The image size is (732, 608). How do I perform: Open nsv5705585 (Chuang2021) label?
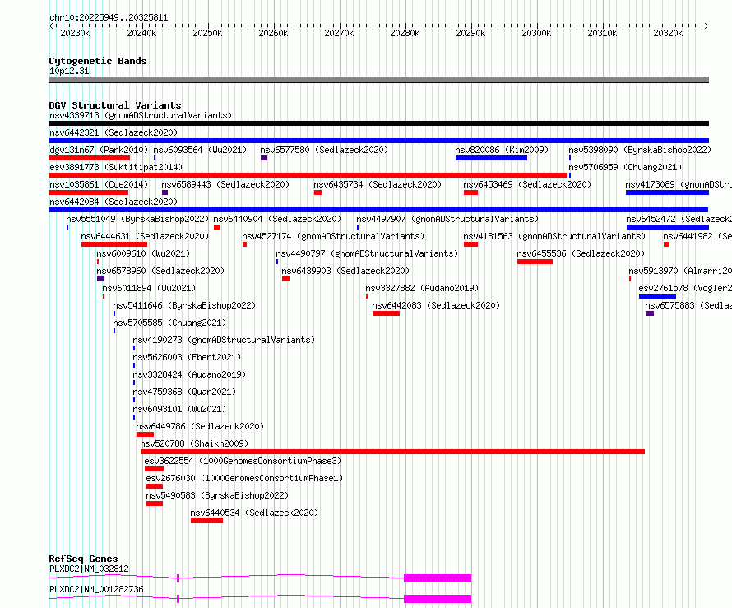point(169,323)
